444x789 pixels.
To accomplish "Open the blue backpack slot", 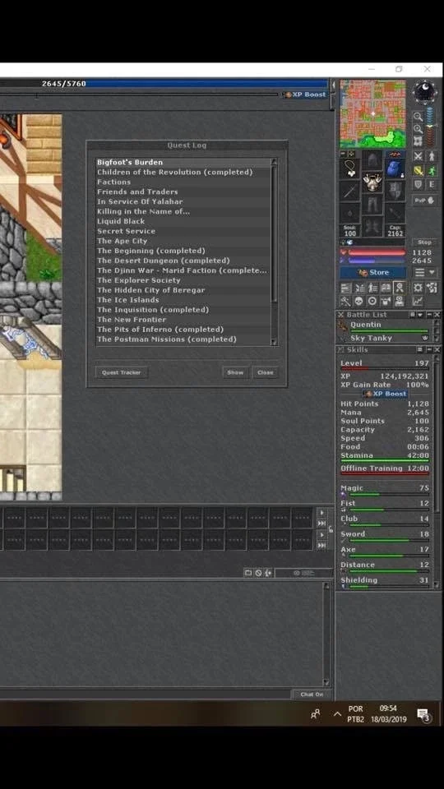I will (395, 169).
